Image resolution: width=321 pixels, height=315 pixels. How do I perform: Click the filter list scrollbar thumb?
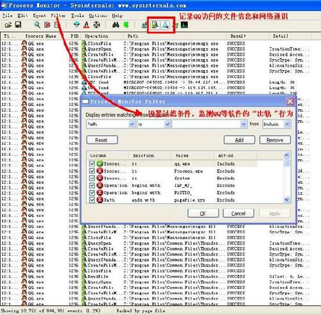[287, 163]
